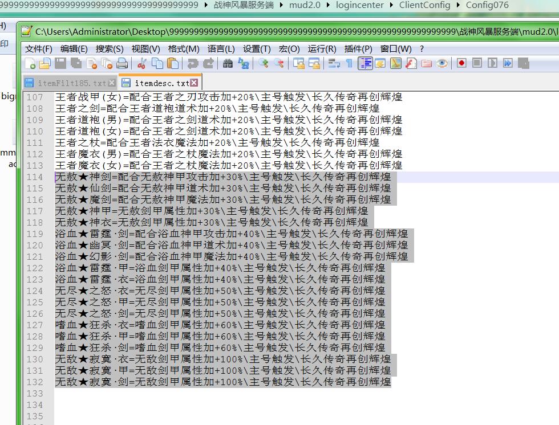Click the Run macro multiple times icon
Image resolution: width=559 pixels, height=425 pixels.
[507, 63]
